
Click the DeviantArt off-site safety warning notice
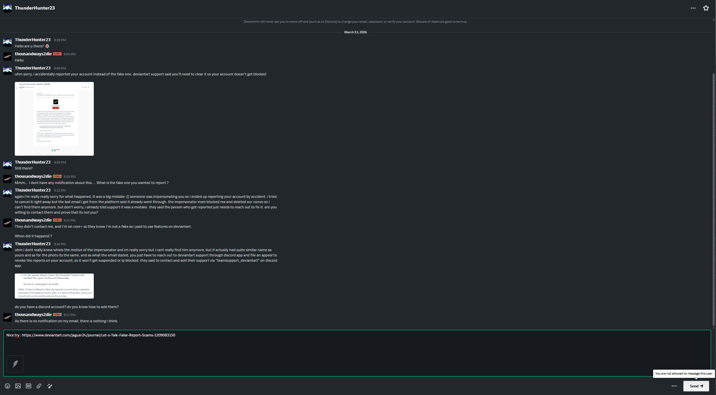point(355,22)
